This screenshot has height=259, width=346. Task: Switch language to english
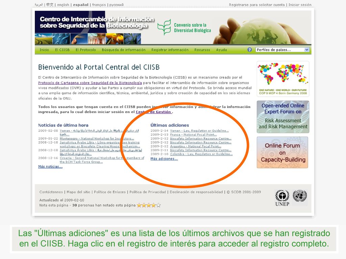click(63, 5)
